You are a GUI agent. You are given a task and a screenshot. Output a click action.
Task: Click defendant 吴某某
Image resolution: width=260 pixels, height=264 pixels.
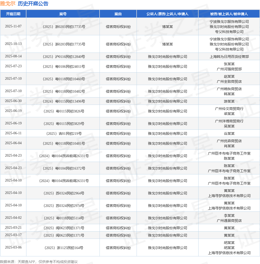pos(229,126)
